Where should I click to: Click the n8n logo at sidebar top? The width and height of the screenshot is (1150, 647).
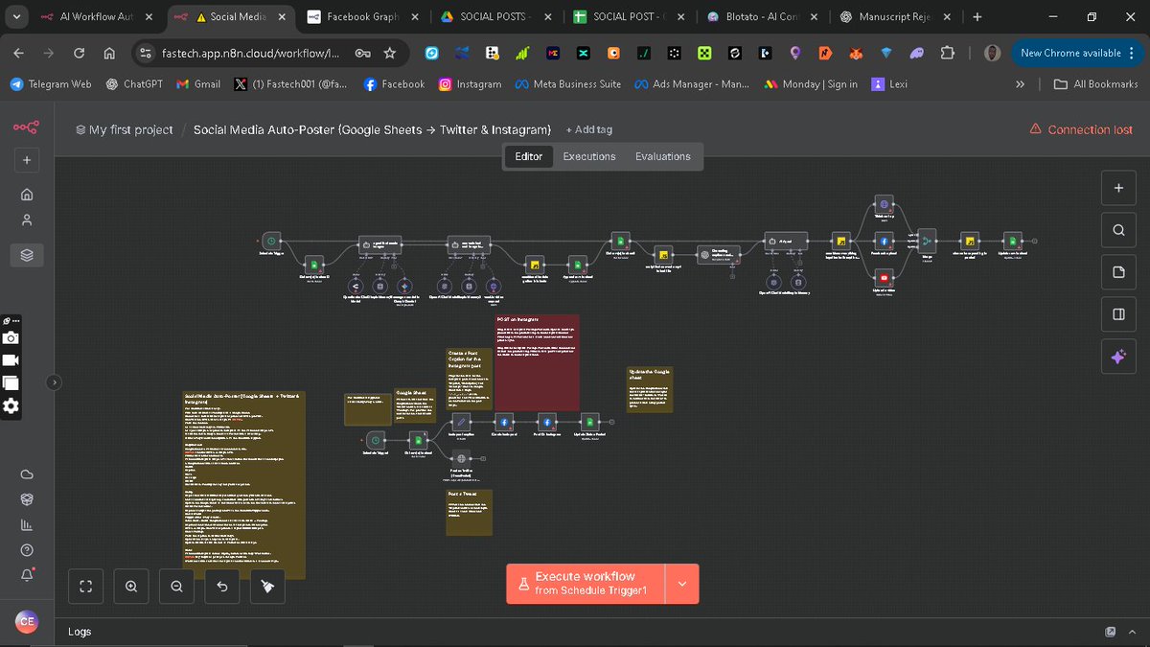(x=26, y=127)
